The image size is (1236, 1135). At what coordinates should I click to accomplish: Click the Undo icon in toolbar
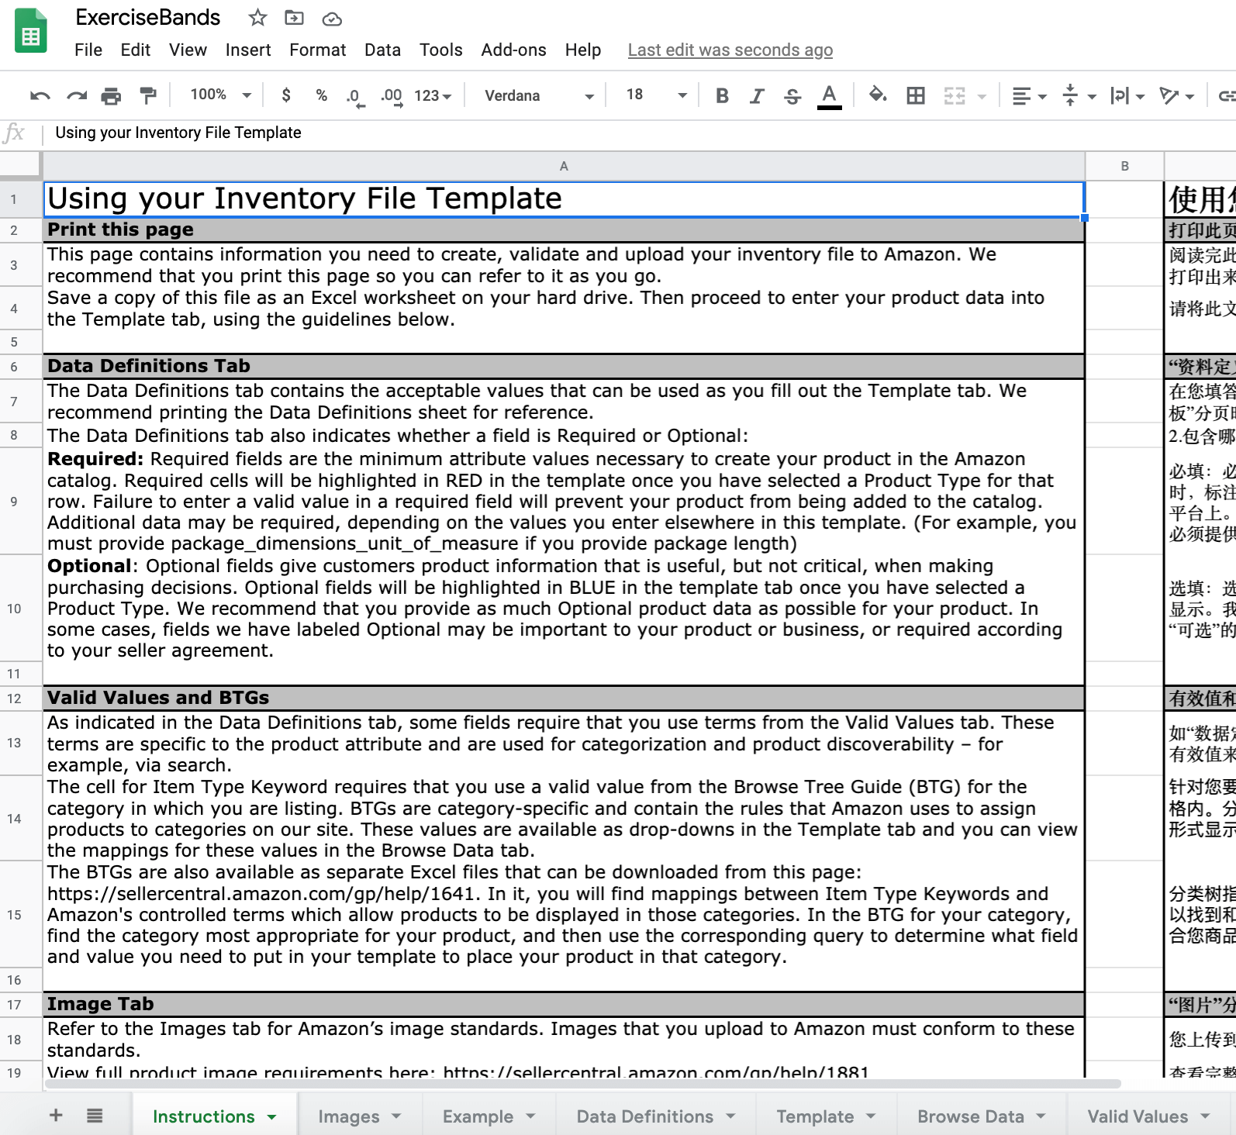40,96
